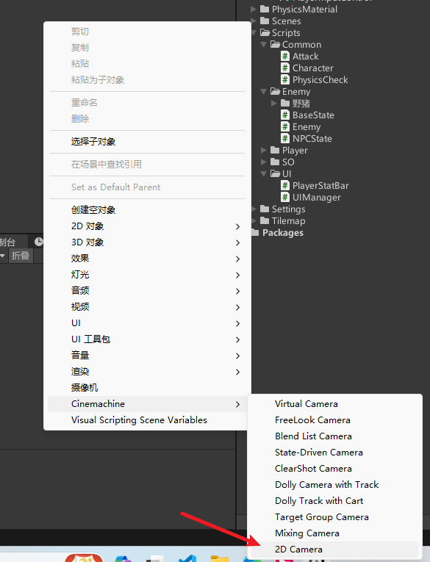The height and width of the screenshot is (562, 430).
Task: Click 在场景中查找引用 menu entry
Action: point(147,165)
